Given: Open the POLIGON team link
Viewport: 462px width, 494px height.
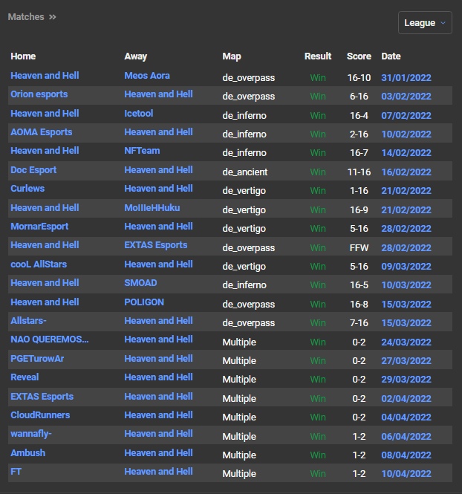Looking at the screenshot, I should coord(144,302).
